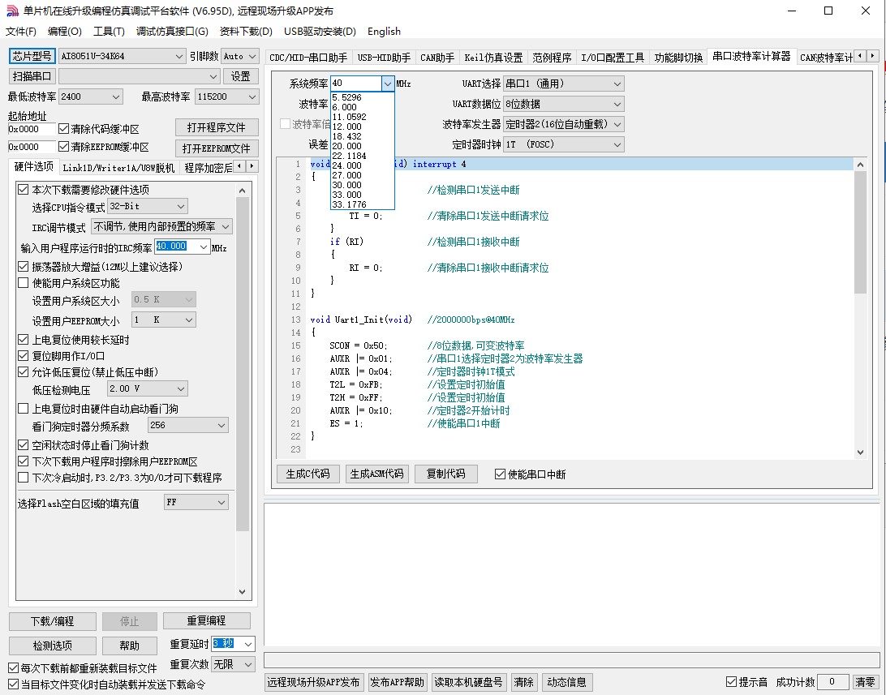886x695 pixels.
Task: Open UART select dropdown 串口1
Action: click(x=563, y=84)
